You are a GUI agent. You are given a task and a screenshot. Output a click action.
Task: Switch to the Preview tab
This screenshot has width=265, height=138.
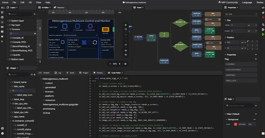coord(98,73)
